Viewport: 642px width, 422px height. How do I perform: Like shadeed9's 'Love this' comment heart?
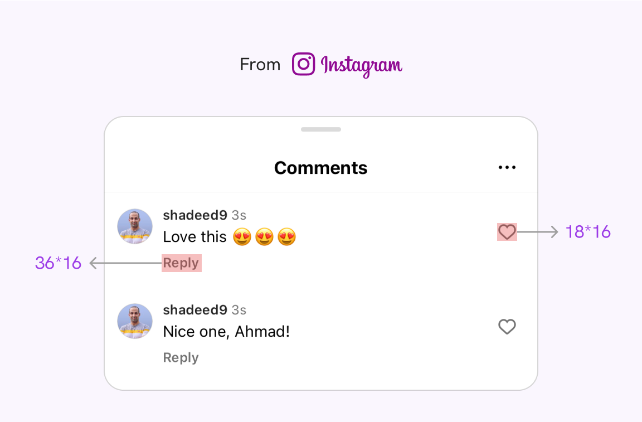pos(507,232)
